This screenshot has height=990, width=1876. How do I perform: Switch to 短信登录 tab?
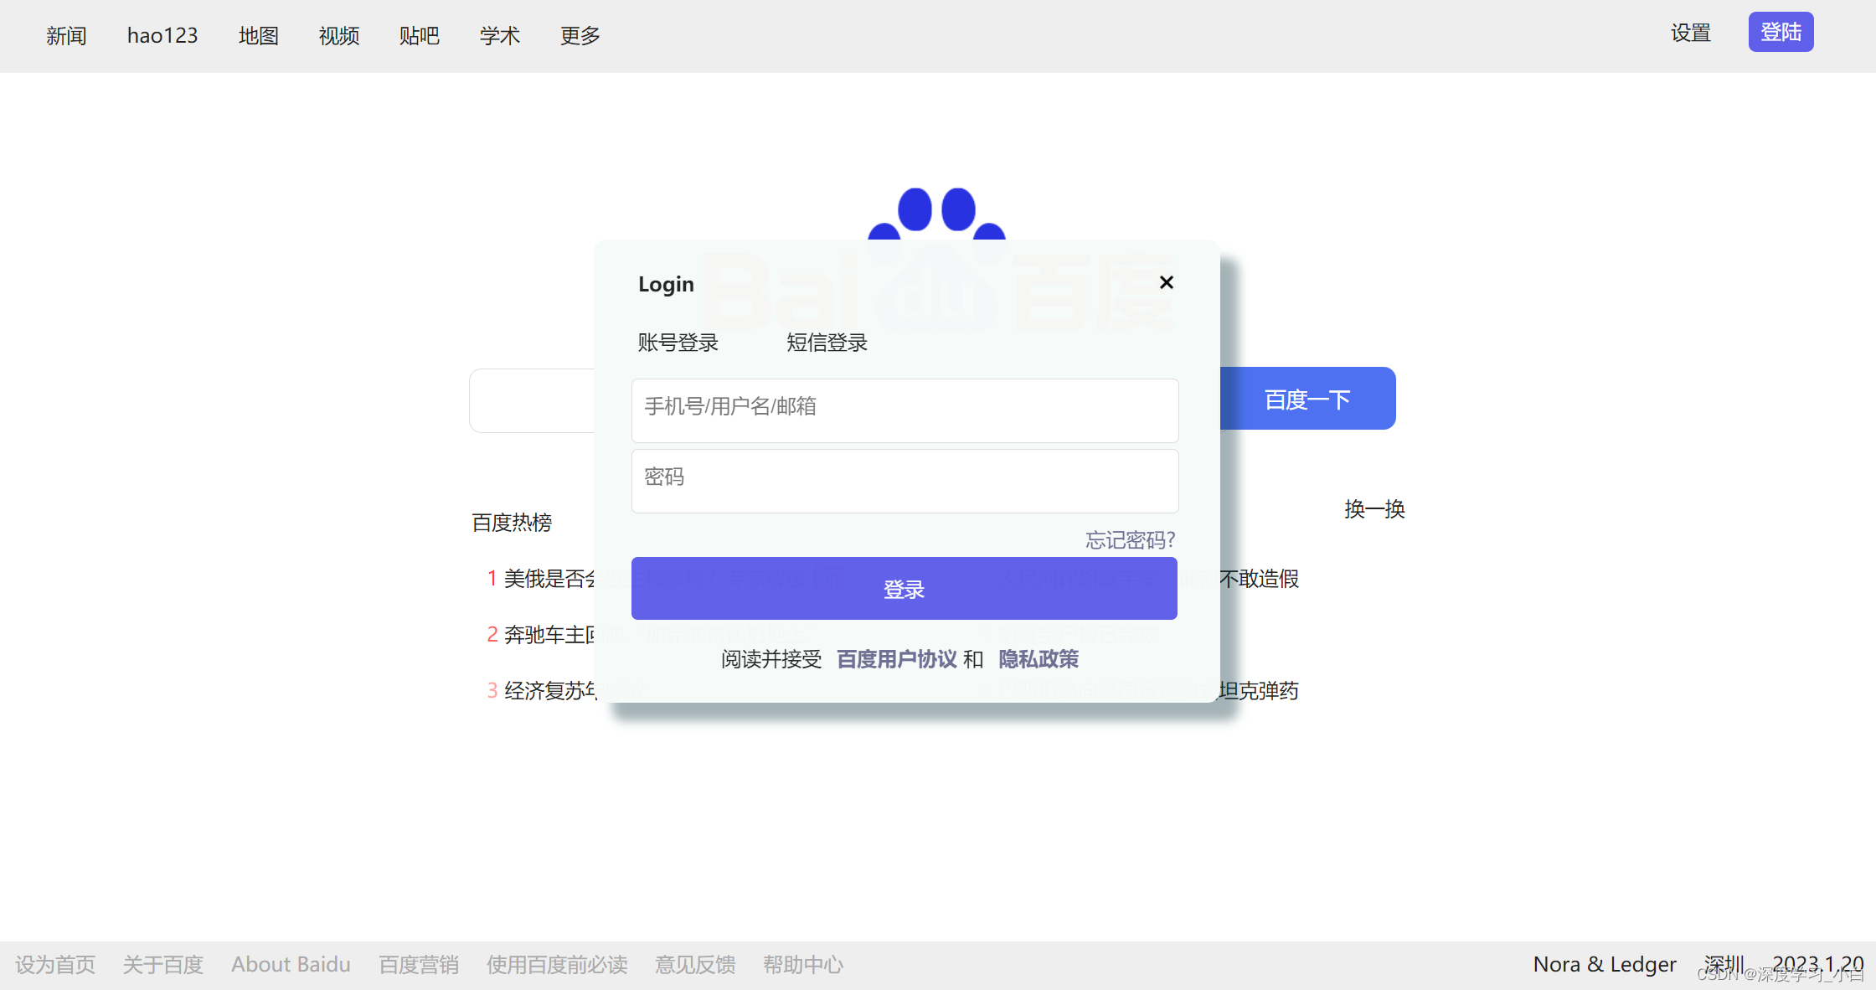[x=827, y=343]
